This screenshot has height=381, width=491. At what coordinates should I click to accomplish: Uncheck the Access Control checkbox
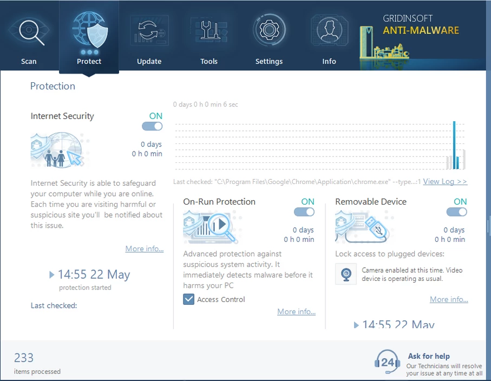click(189, 299)
